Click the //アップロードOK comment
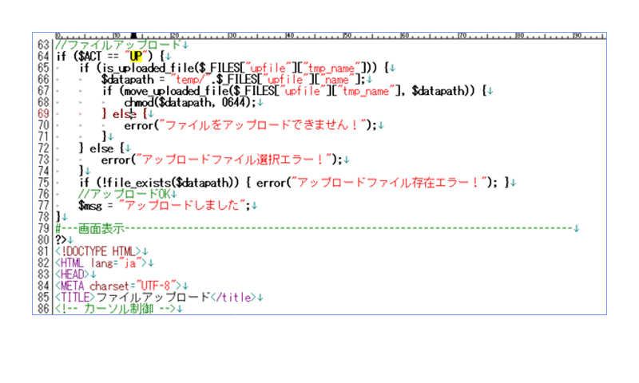This screenshot has height=383, width=639. pos(124,194)
